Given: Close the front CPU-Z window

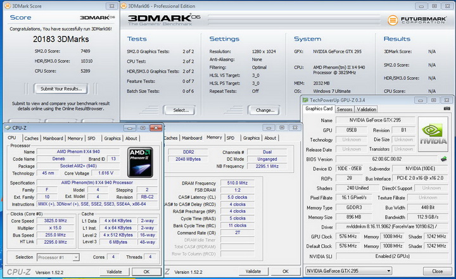Looking at the screenshot, I should coord(156,128).
